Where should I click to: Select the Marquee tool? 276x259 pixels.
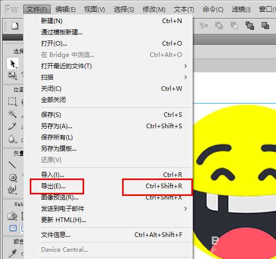(12, 102)
